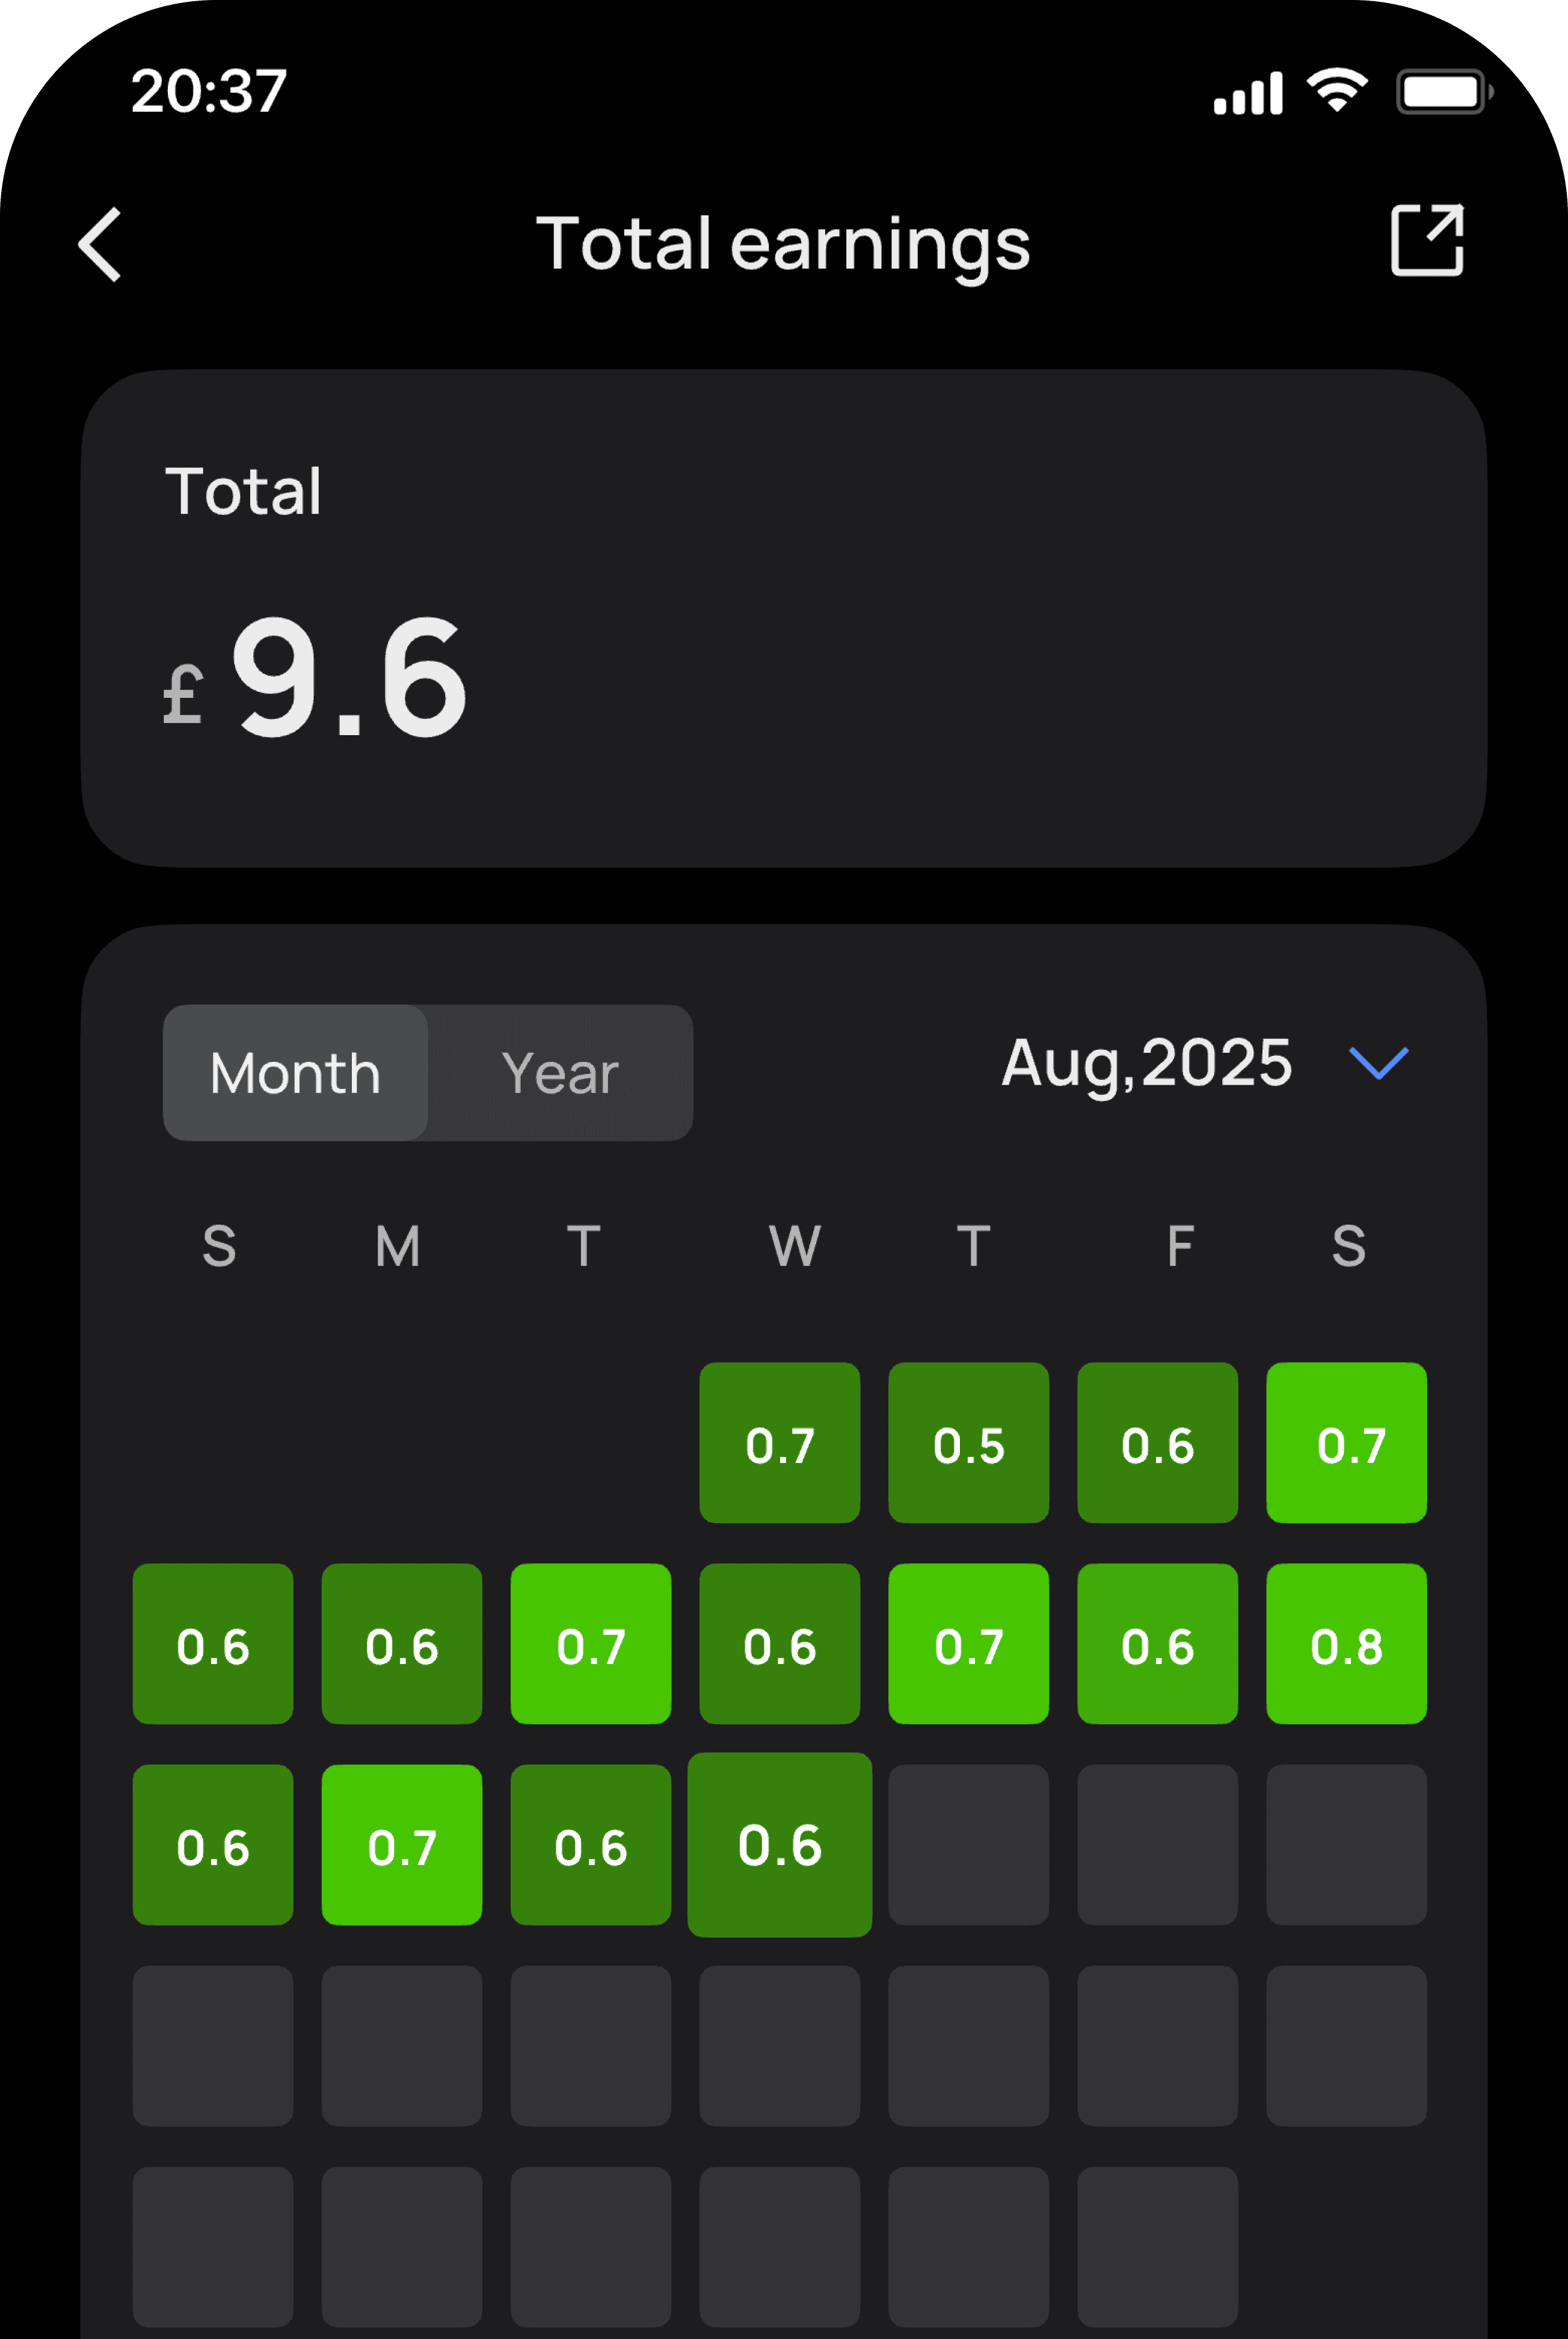Tap the back arrow icon

click(x=101, y=245)
